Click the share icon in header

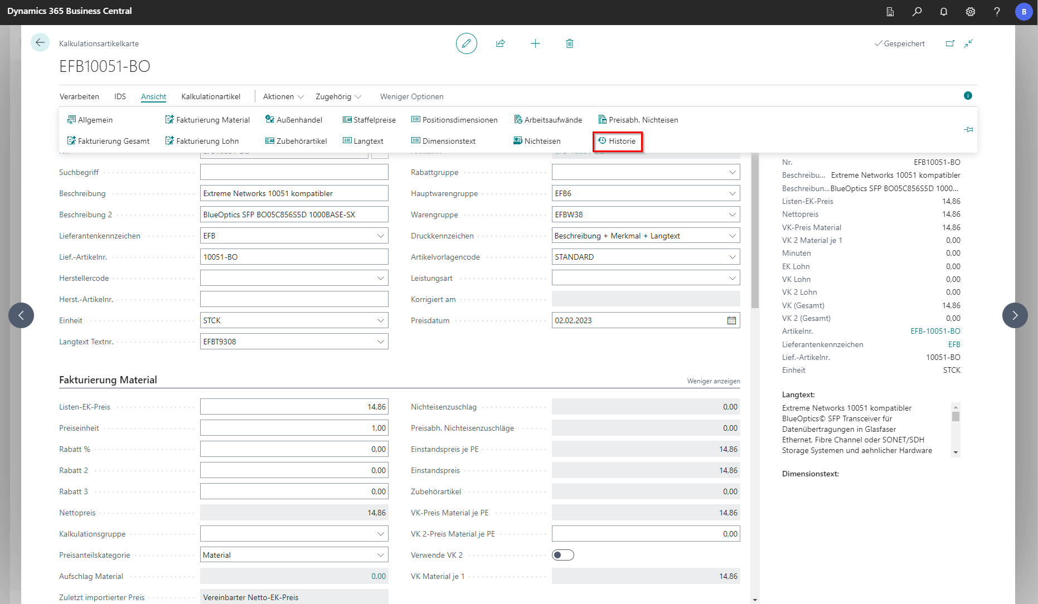click(x=501, y=43)
